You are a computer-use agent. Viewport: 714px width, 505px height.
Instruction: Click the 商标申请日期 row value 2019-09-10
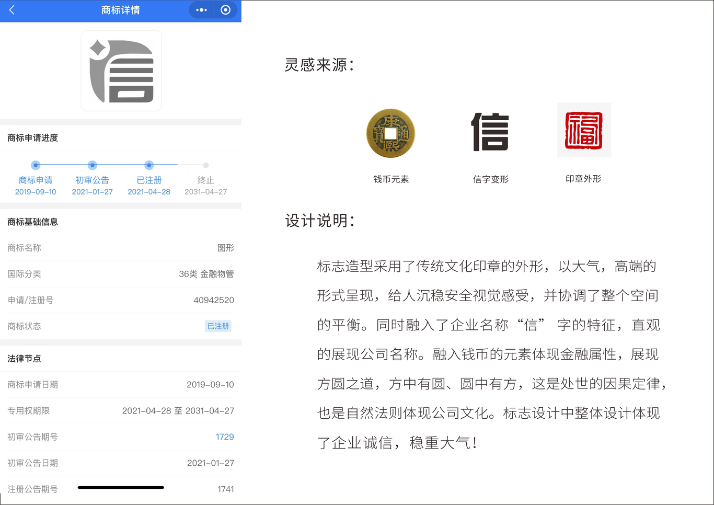tap(210, 385)
